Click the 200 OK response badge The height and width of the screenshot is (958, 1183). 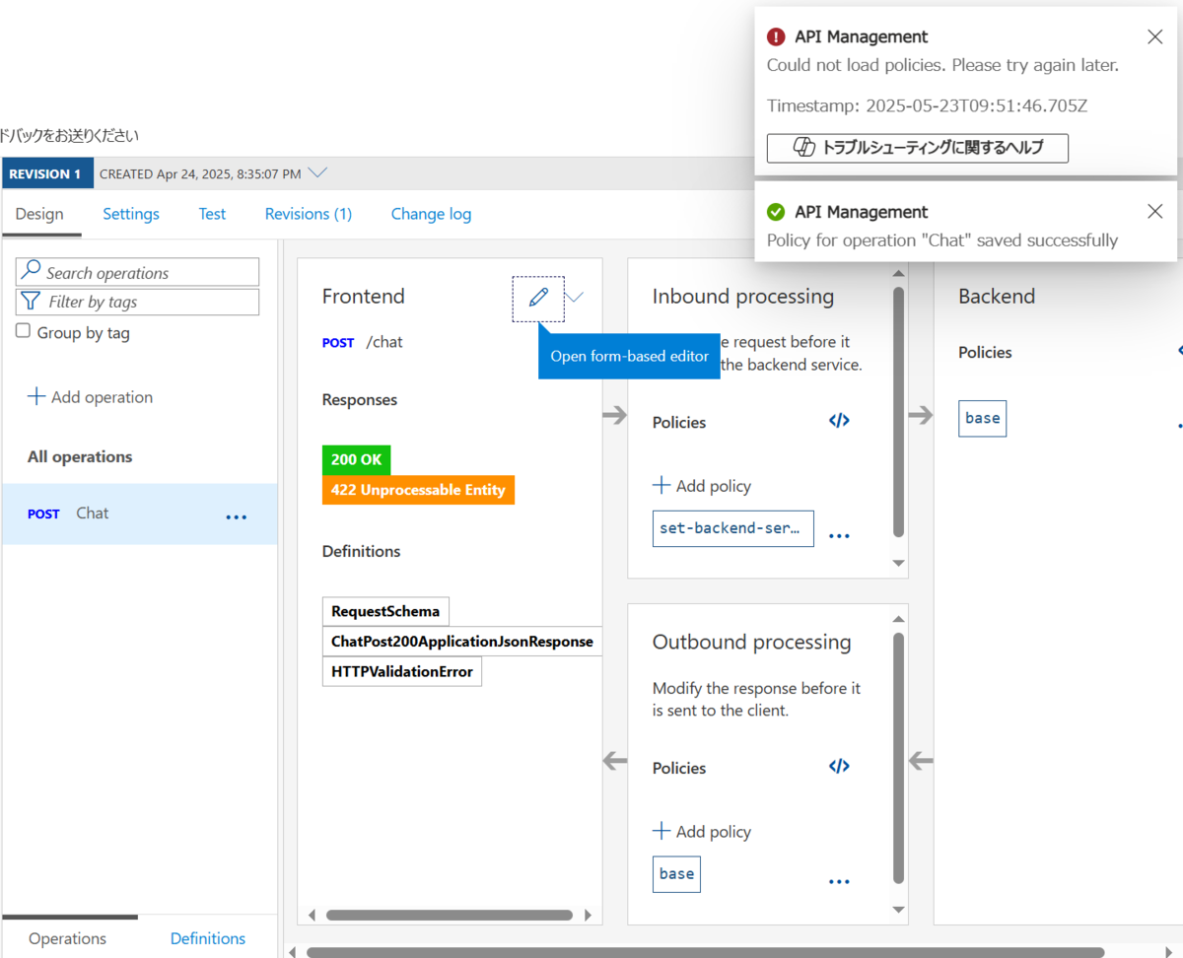(x=357, y=460)
